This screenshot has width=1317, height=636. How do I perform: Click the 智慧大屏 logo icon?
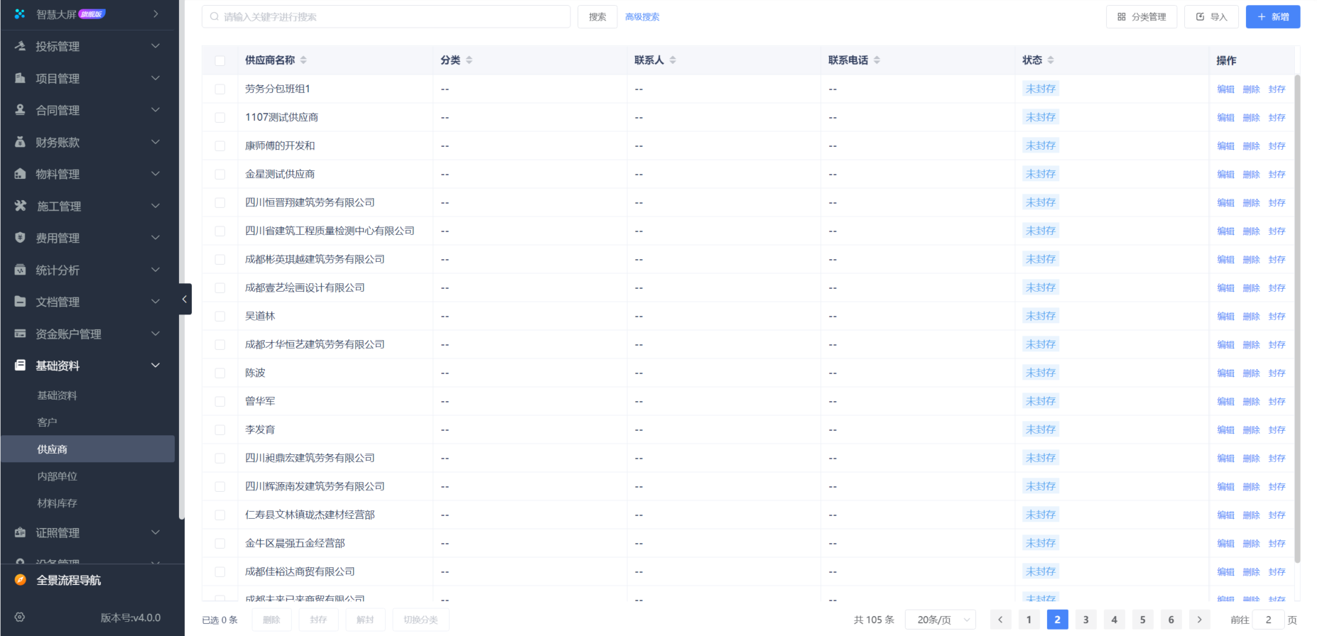point(20,14)
